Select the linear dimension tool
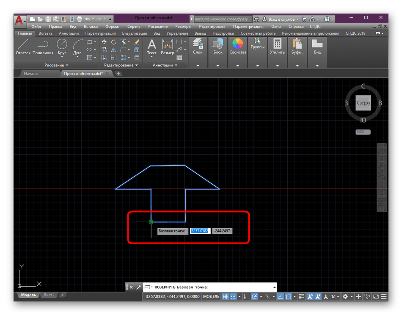The height and width of the screenshot is (315, 402). click(x=179, y=42)
